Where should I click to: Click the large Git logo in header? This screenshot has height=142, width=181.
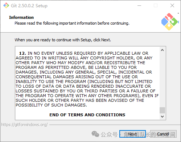point(170,22)
